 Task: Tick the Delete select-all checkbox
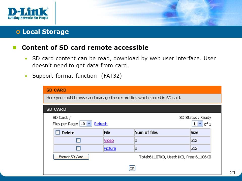coord(57,132)
